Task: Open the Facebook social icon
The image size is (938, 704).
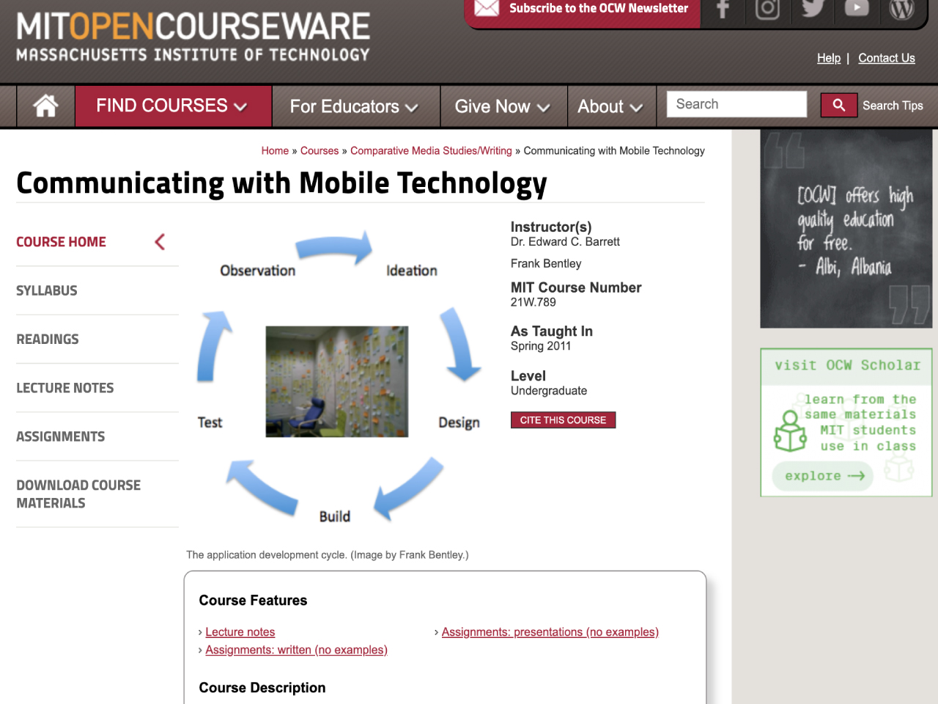Action: coord(723,10)
